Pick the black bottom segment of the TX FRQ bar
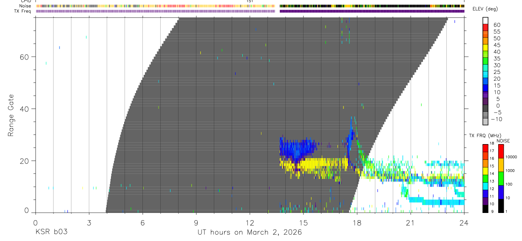Viewport: 522px width, 241px height. pos(485,209)
